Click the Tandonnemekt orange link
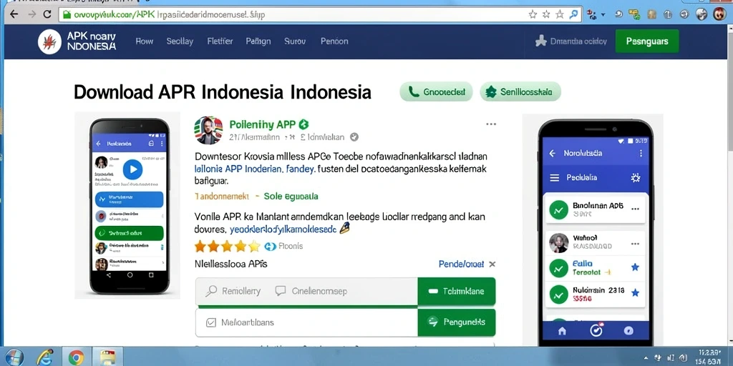This screenshot has width=733, height=366. 222,196
